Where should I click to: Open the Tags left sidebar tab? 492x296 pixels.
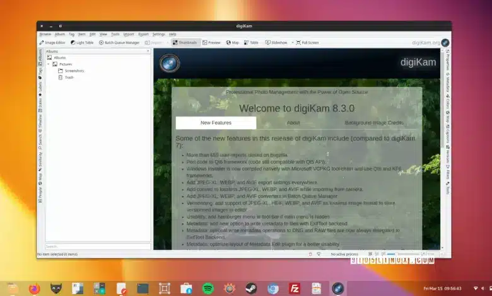click(40, 74)
